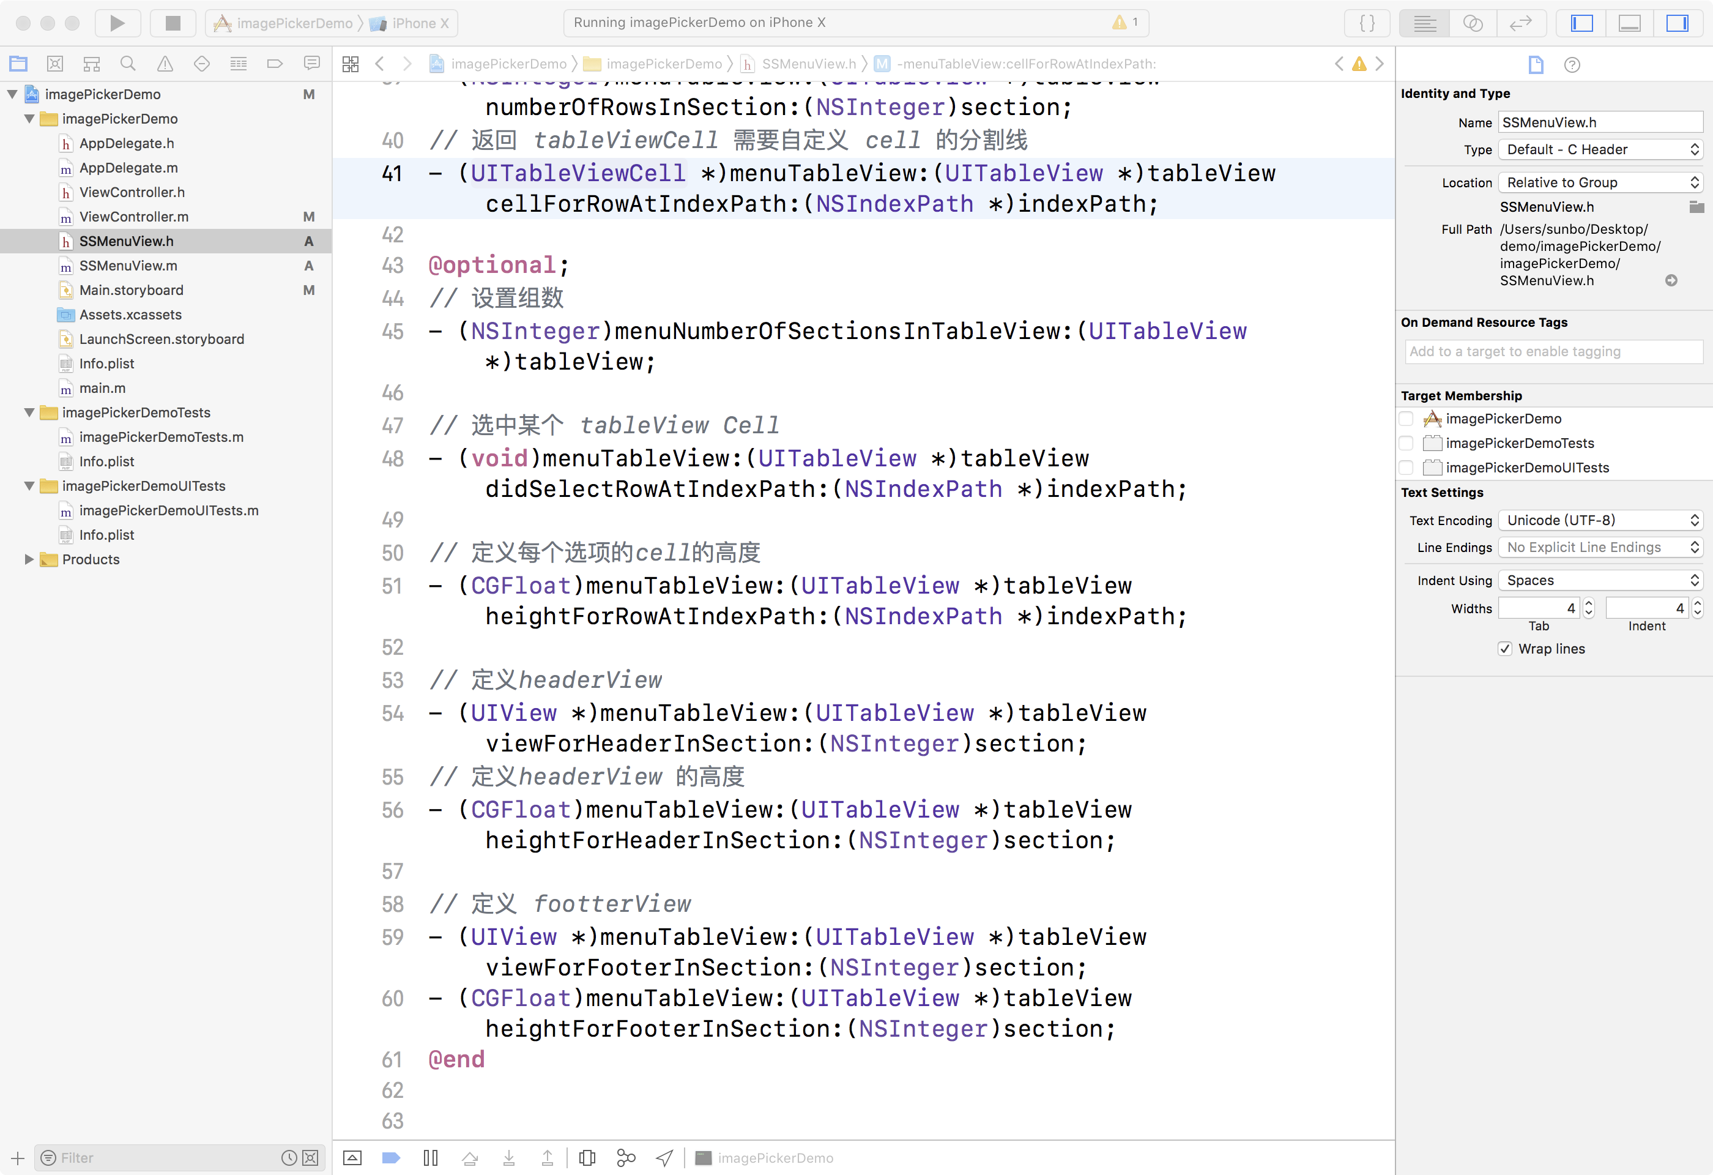Click the Stop button in toolbar
This screenshot has width=1713, height=1175.
(x=173, y=23)
